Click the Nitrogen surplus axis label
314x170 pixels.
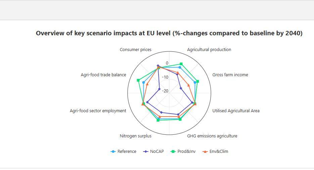[x=135, y=136]
